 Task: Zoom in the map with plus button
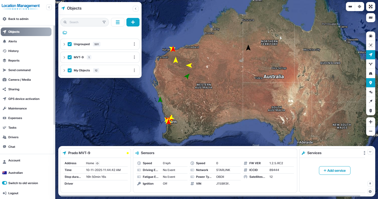[x=370, y=122]
